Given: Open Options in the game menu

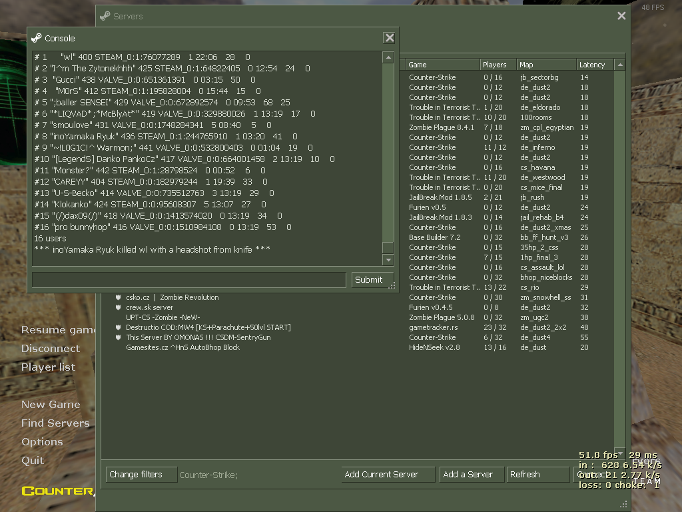Looking at the screenshot, I should click(42, 441).
